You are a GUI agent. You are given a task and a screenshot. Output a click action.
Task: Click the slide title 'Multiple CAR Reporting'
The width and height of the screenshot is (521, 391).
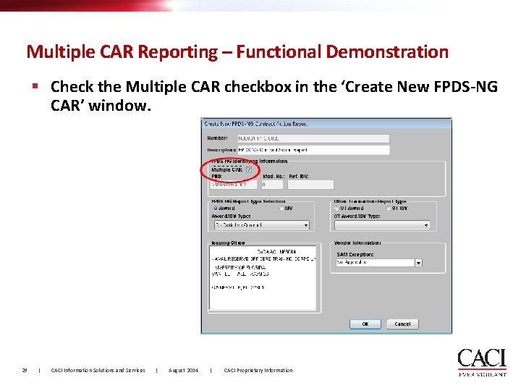pyautogui.click(x=122, y=51)
